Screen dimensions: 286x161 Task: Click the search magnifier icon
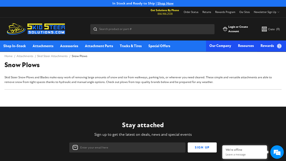tap(95, 29)
